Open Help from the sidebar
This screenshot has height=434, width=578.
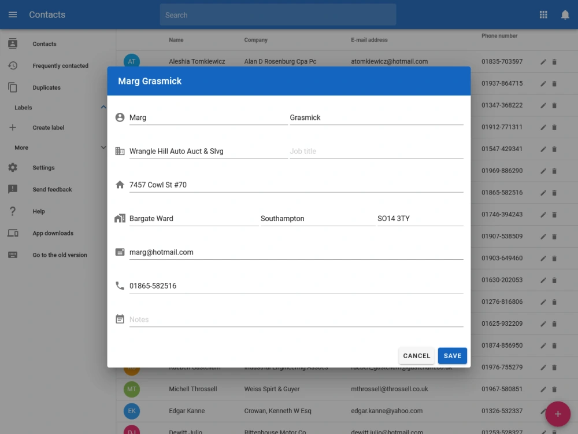(x=39, y=211)
